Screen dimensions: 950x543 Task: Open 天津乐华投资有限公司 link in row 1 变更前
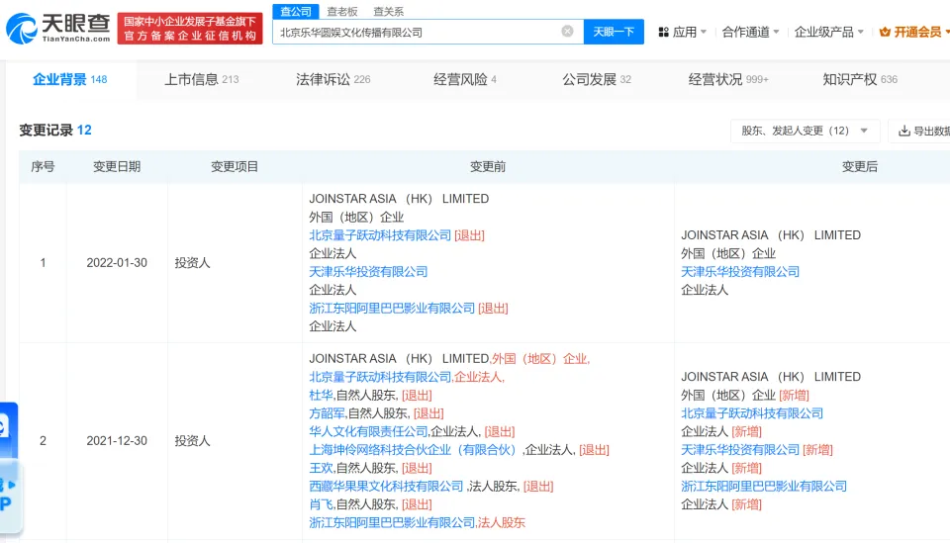coord(368,272)
